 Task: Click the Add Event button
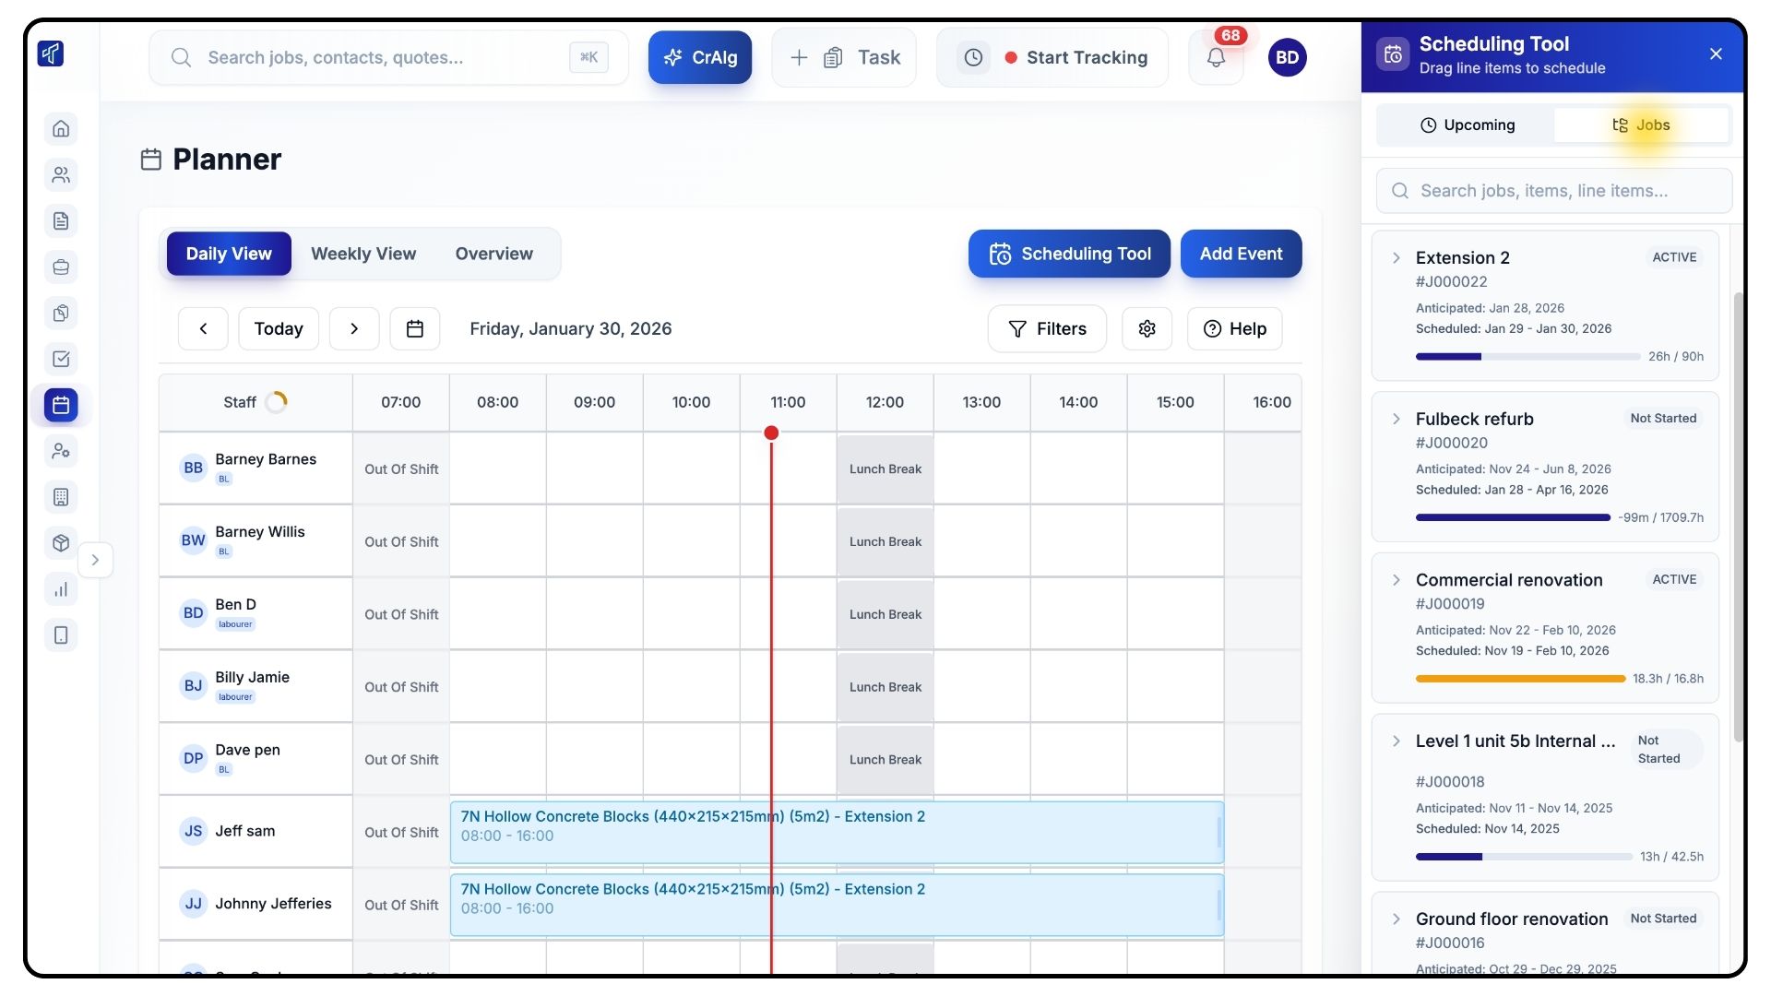tap(1241, 254)
